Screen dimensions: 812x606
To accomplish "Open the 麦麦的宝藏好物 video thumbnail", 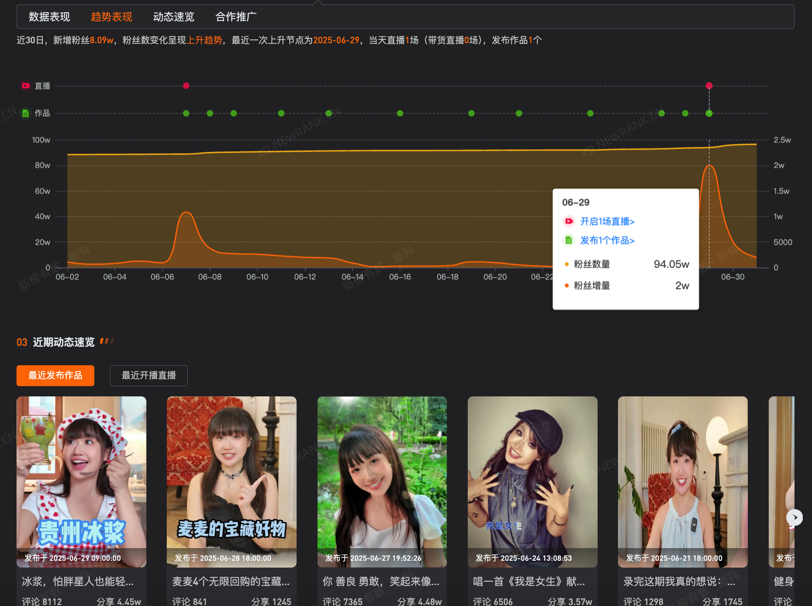I will (x=231, y=481).
